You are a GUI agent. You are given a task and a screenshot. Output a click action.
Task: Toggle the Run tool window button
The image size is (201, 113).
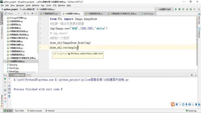8,111
